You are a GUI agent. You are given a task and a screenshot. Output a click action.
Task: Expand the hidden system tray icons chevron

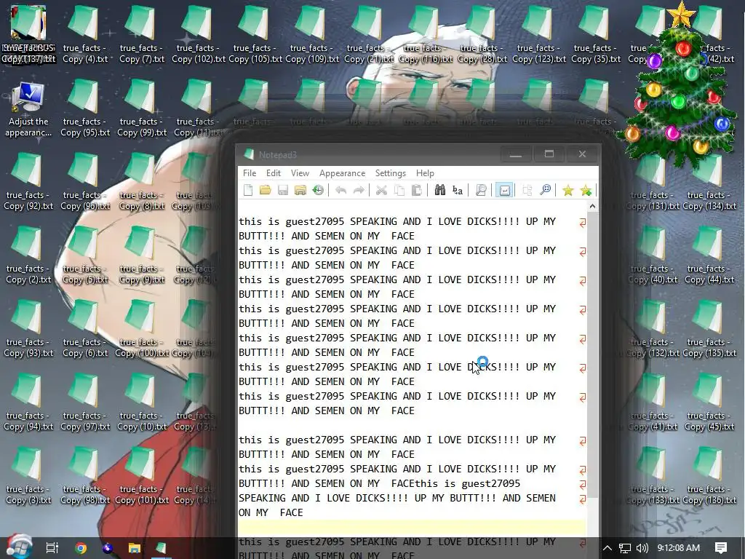(607, 548)
